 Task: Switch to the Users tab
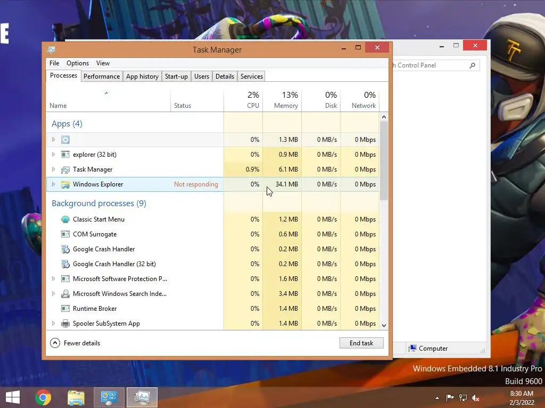pos(202,76)
